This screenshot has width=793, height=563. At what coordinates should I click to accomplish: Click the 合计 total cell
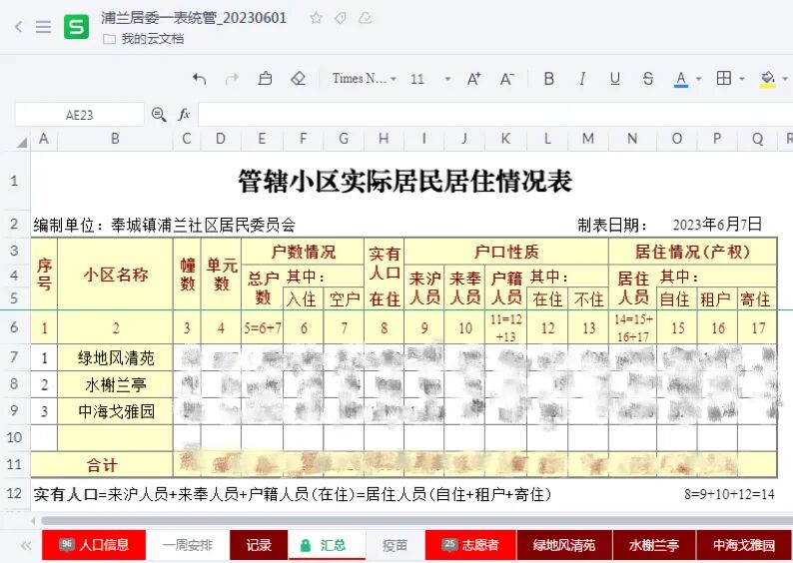tap(102, 465)
